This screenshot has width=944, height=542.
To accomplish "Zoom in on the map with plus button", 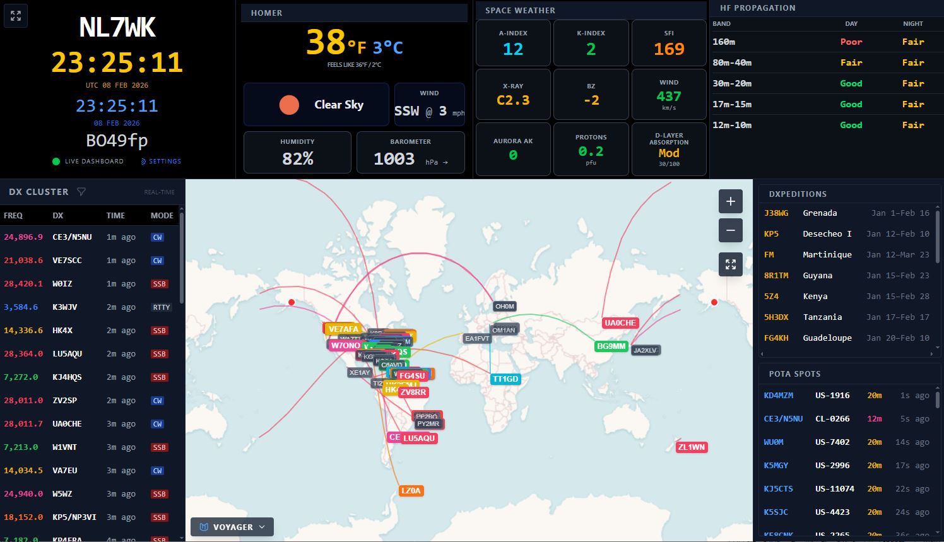I will [730, 201].
